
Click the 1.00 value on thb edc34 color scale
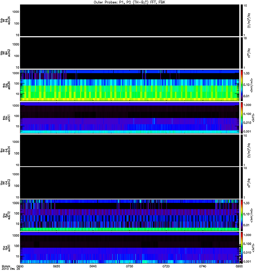[x=246, y=73]
